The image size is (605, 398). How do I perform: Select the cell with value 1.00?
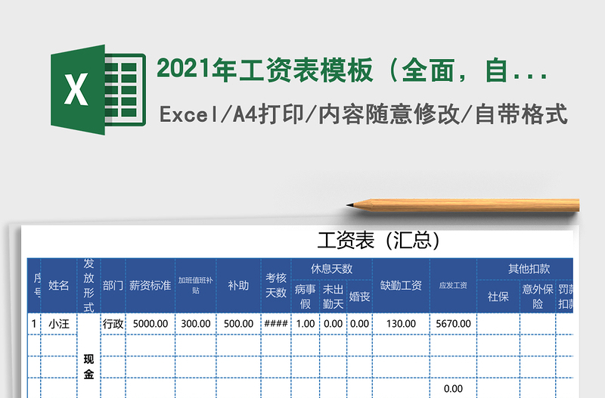306,324
